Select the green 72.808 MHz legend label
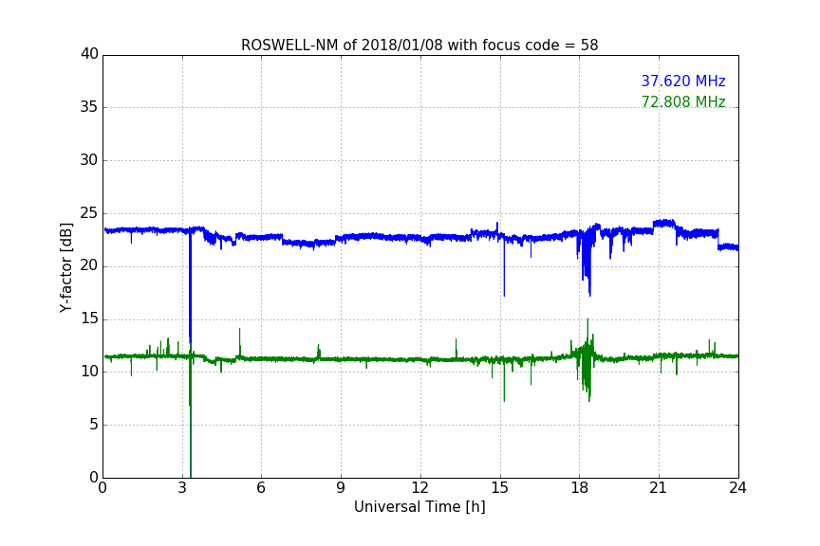 coord(683,101)
